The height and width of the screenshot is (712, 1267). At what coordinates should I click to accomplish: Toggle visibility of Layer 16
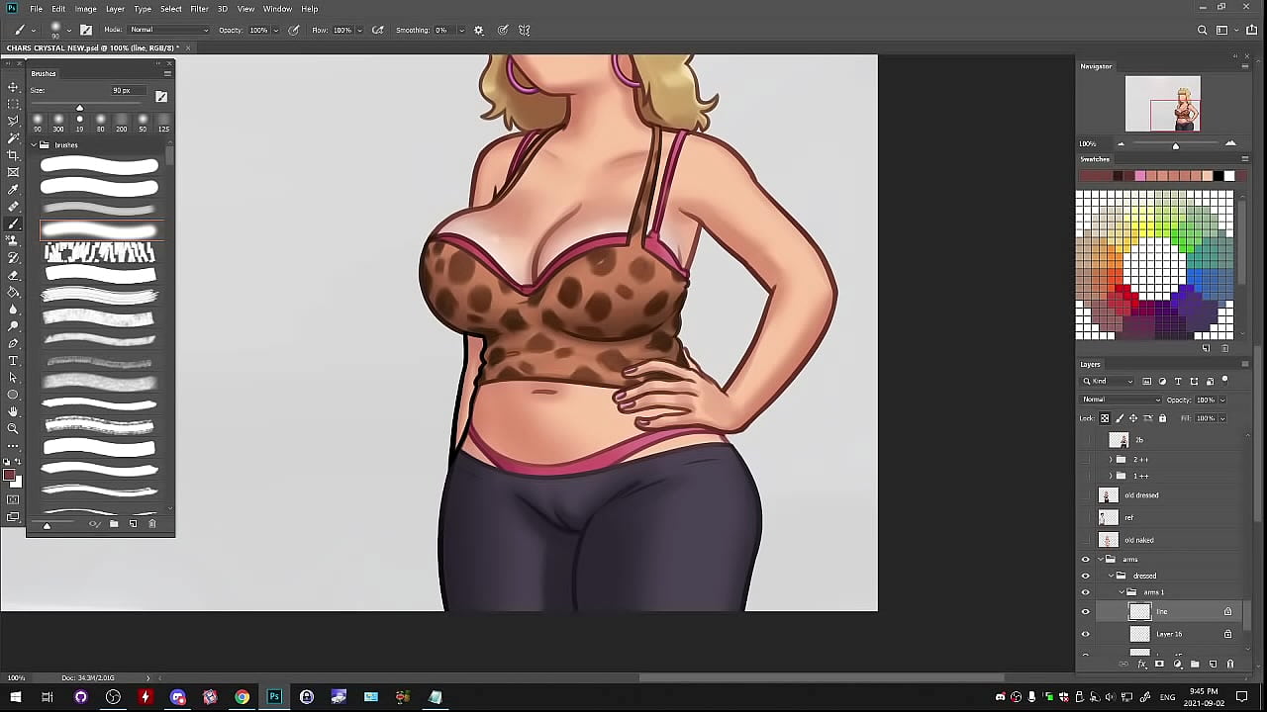click(1085, 635)
